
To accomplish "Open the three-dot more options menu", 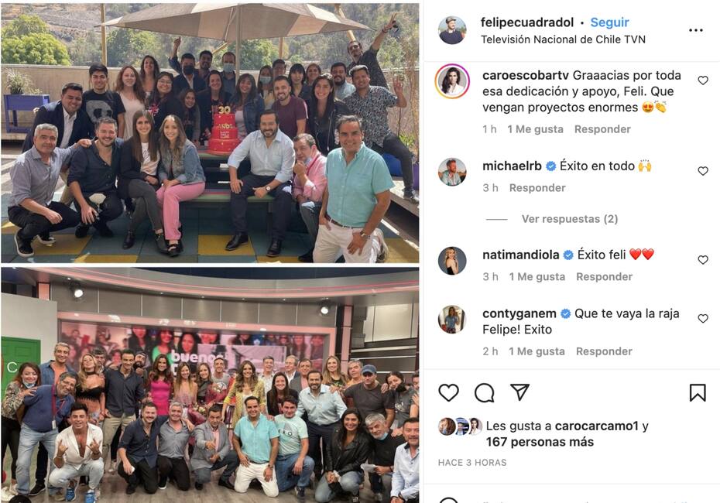I will 696,30.
